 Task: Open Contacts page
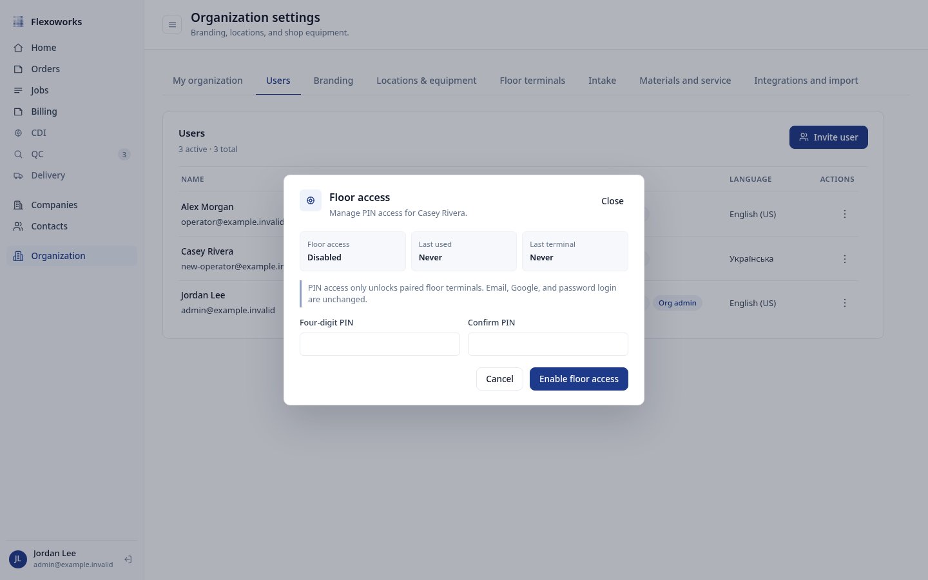[x=72, y=226]
